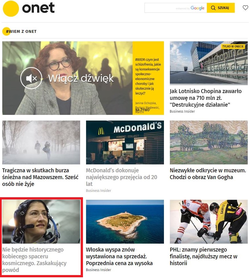Unmute video via the speaker icon
Screen dimensions: 250x279
pyautogui.click(x=31, y=78)
